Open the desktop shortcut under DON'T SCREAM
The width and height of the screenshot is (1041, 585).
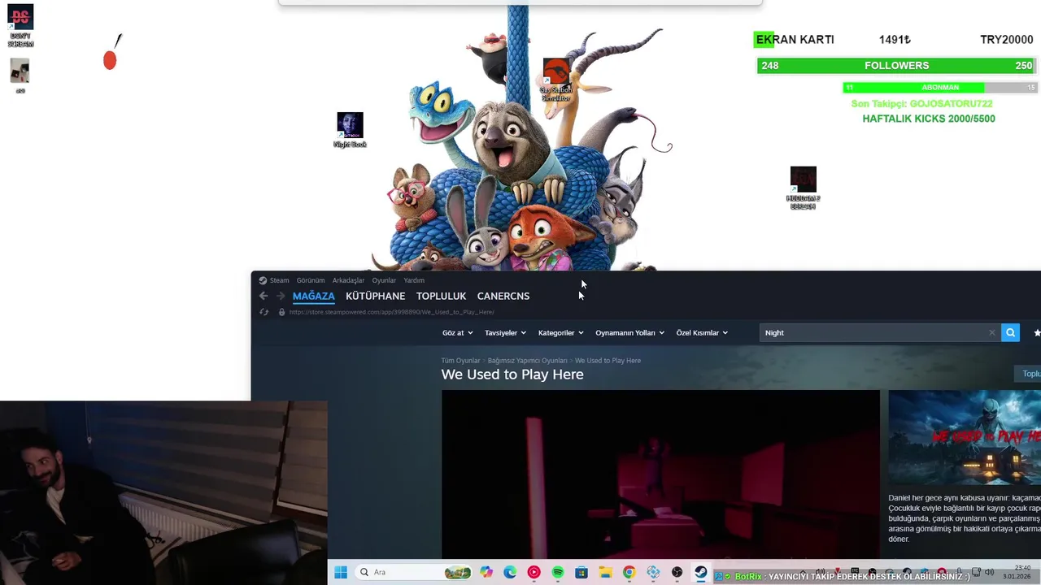20,76
